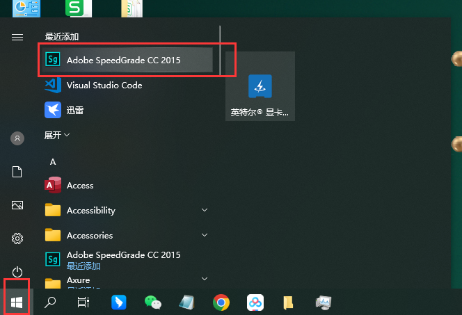462x315 pixels.
Task: Click the taskbar search magnifier icon
Action: tap(50, 302)
